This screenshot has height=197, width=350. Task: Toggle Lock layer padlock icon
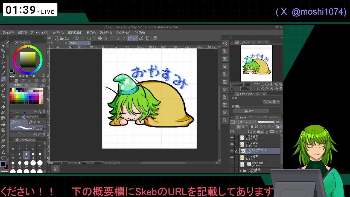pos(252,127)
